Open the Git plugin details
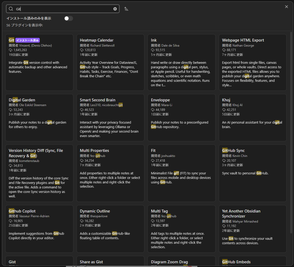Image resolution: width=294 pixels, height=267 pixels. [39, 62]
